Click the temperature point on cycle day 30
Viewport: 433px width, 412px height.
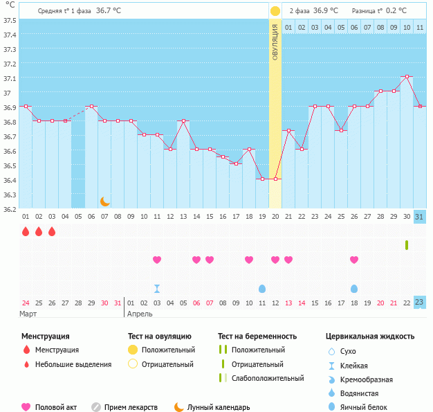[407, 77]
